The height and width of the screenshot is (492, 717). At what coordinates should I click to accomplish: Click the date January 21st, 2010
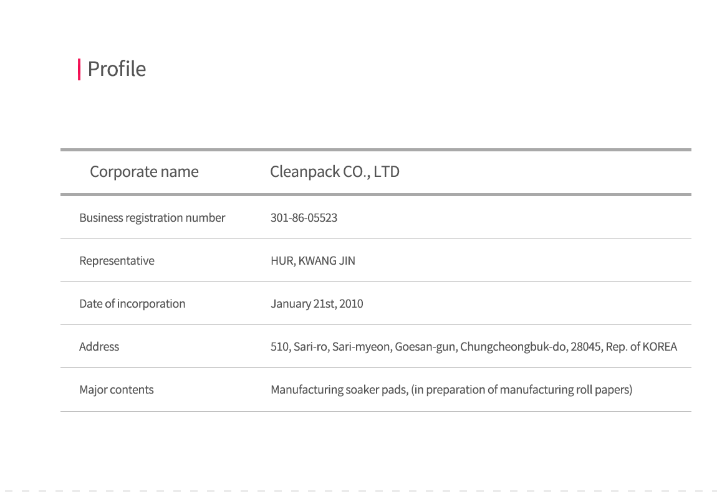coord(317,304)
